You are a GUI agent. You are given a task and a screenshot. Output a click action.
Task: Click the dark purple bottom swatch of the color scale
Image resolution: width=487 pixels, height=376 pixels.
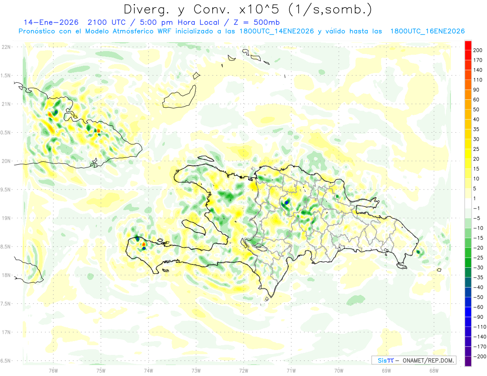coord(468,361)
